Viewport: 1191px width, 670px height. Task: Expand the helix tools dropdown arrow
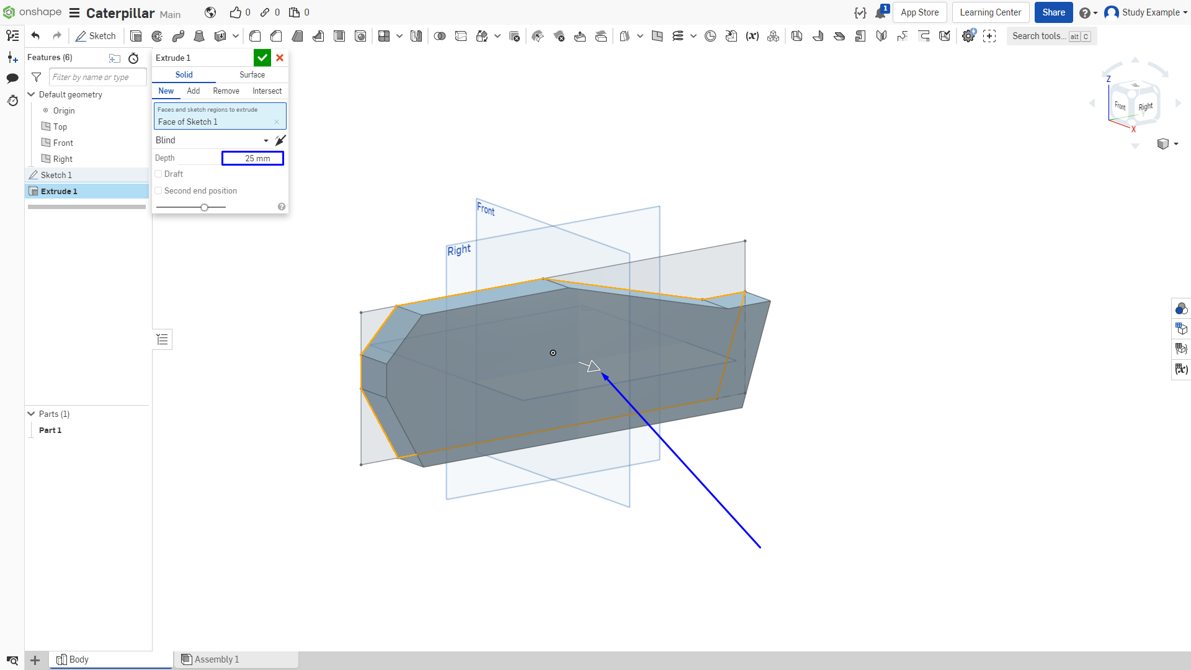(694, 36)
